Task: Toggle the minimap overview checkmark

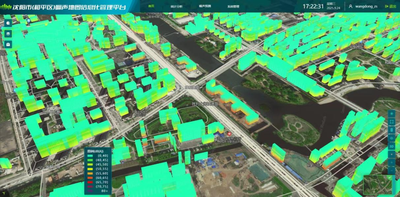Action: coord(390,177)
